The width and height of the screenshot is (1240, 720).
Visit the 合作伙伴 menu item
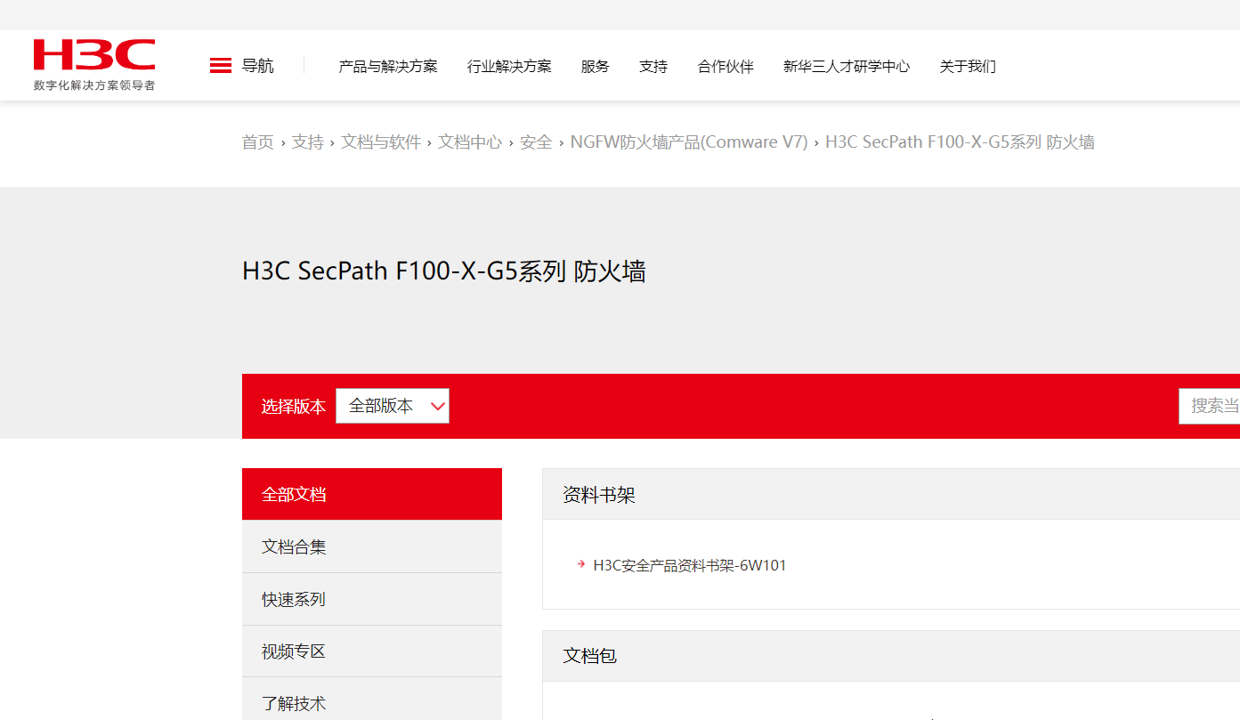[x=725, y=67]
